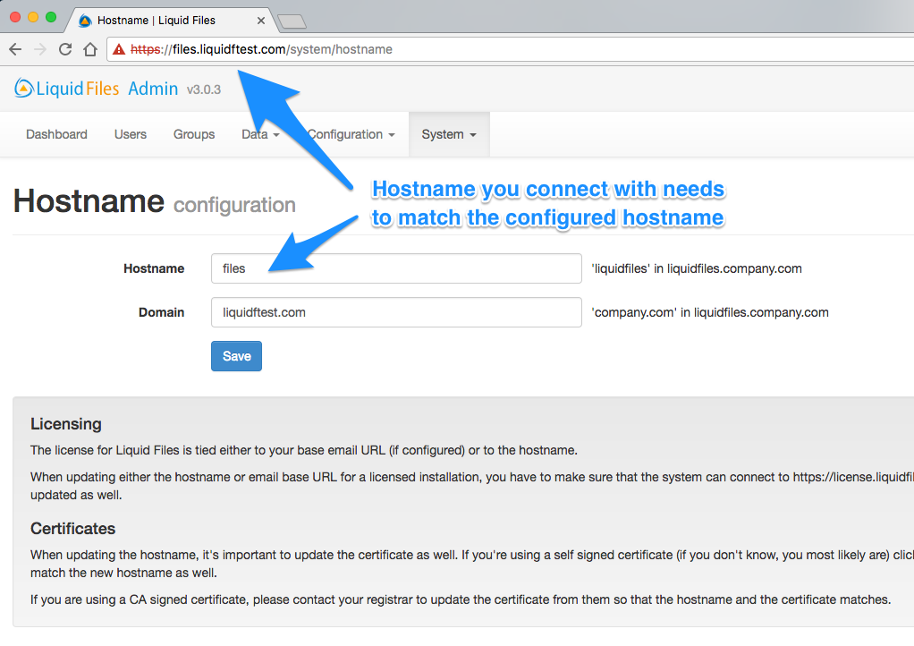This screenshot has height=646, width=914.
Task: Open the Configuration dropdown menu
Action: 351,134
